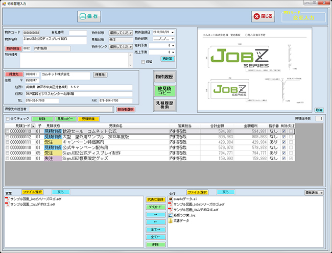Open the 物件登録日 date picker dropdown
Screen dimensions: 332x253
173,32
